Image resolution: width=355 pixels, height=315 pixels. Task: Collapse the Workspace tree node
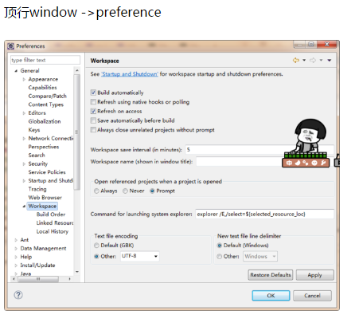[24, 206]
